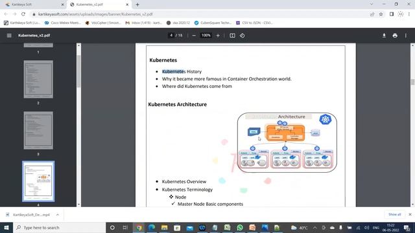Click the address bar URL
The height and width of the screenshot is (233, 415).
pos(95,14)
